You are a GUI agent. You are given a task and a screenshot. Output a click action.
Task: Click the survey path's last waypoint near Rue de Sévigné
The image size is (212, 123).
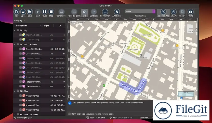[x=144, y=82]
